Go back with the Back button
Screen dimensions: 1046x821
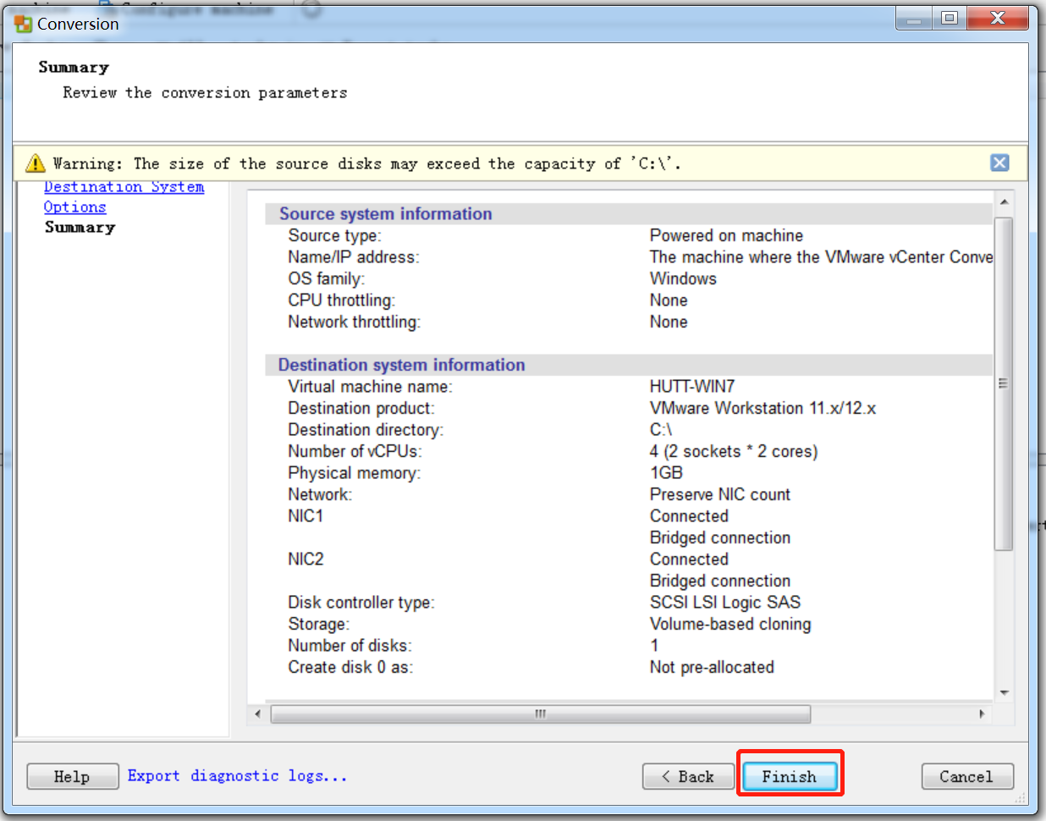pyautogui.click(x=688, y=776)
